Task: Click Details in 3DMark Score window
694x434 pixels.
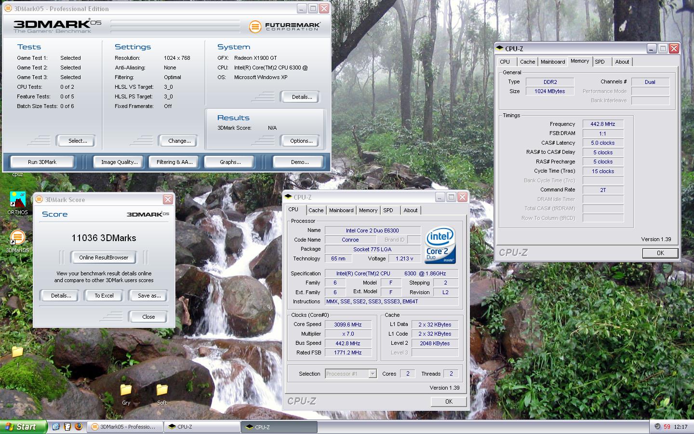Action: tap(61, 296)
